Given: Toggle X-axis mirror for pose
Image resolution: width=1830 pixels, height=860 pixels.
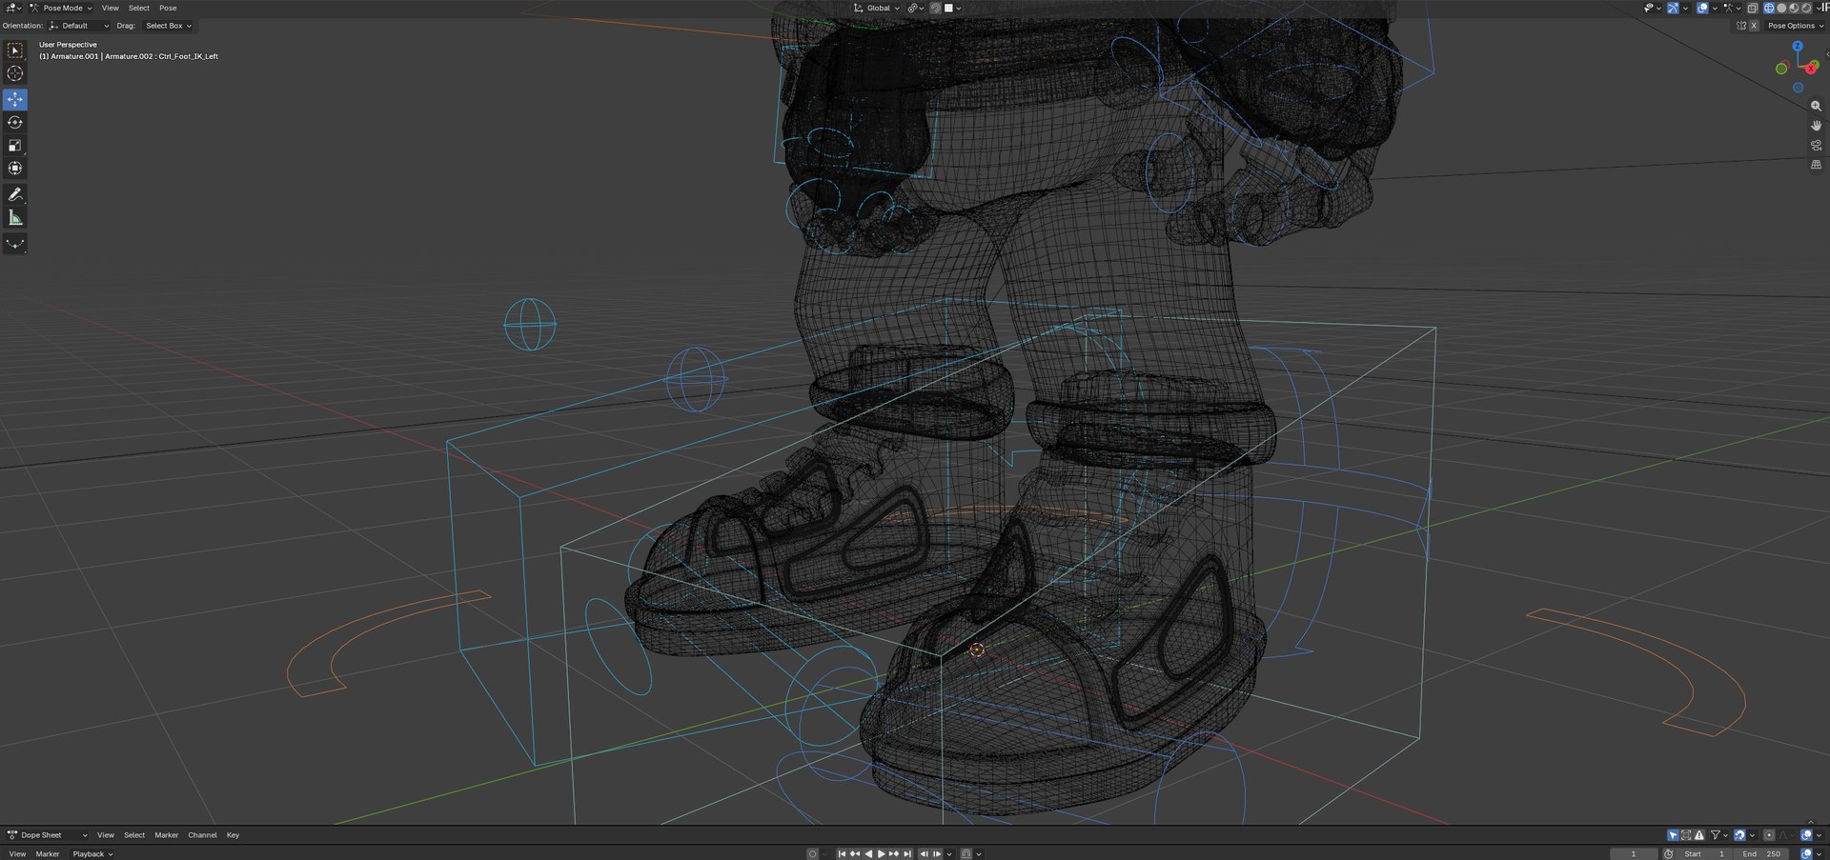Looking at the screenshot, I should [x=1754, y=26].
